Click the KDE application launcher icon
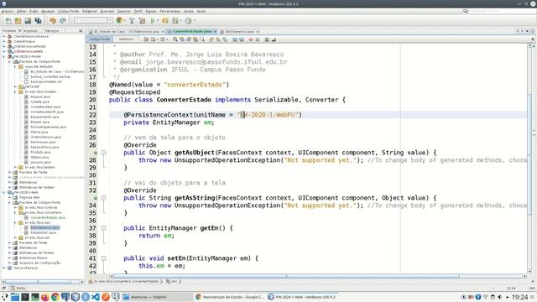The height and width of the screenshot is (302, 537). click(x=5, y=297)
